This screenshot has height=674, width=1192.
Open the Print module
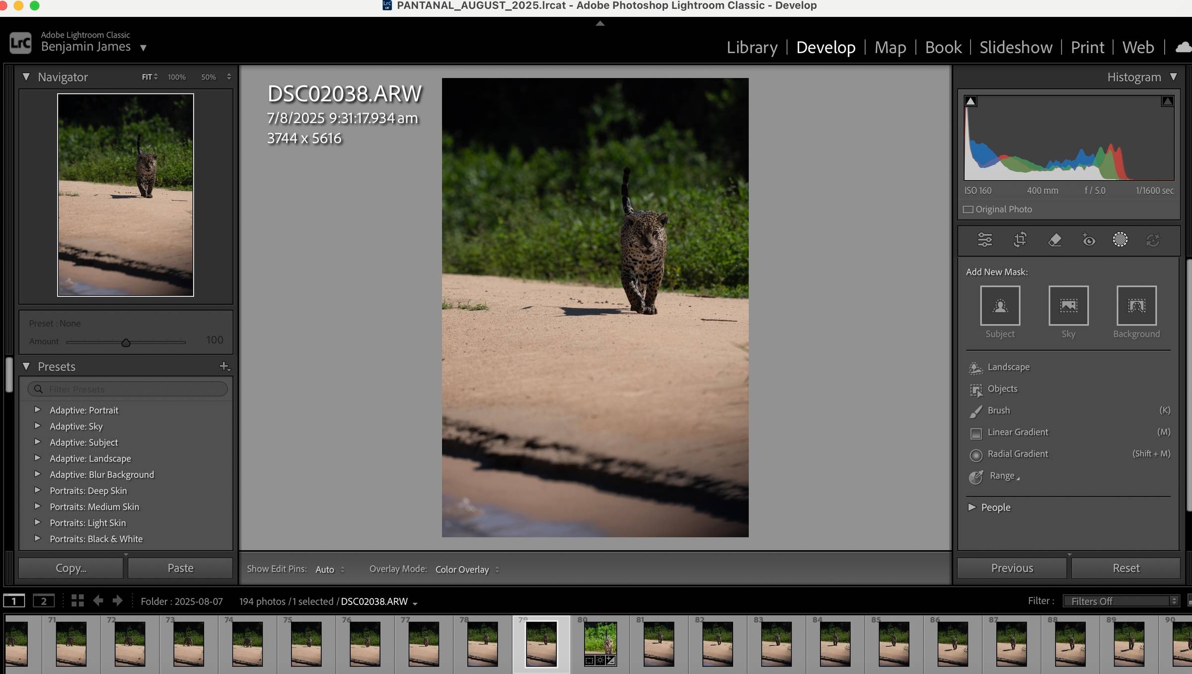pyautogui.click(x=1087, y=48)
